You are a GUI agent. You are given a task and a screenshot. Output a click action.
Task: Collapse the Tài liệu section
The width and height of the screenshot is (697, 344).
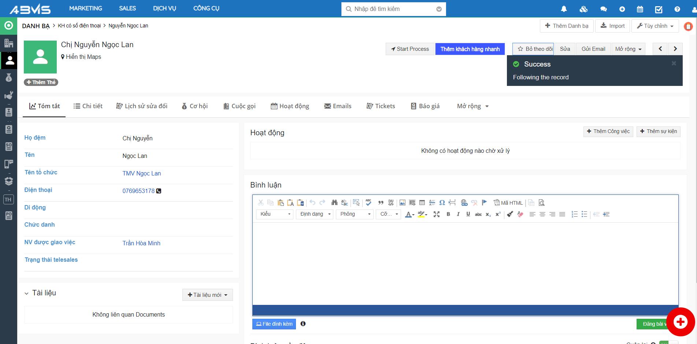(x=26, y=293)
